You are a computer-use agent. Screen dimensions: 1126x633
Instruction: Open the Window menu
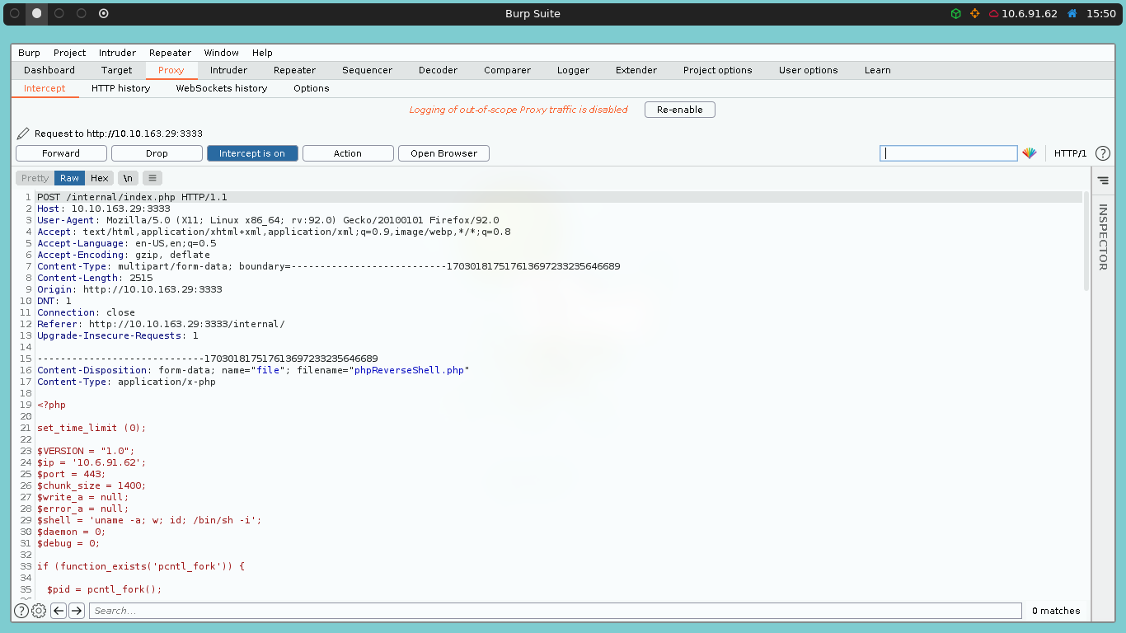(x=222, y=53)
